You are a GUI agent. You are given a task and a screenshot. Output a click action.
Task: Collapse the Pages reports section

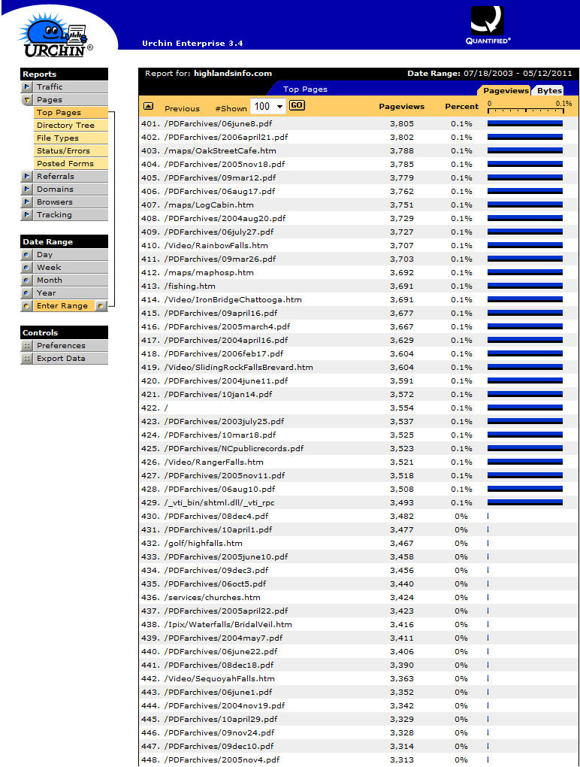click(x=27, y=100)
